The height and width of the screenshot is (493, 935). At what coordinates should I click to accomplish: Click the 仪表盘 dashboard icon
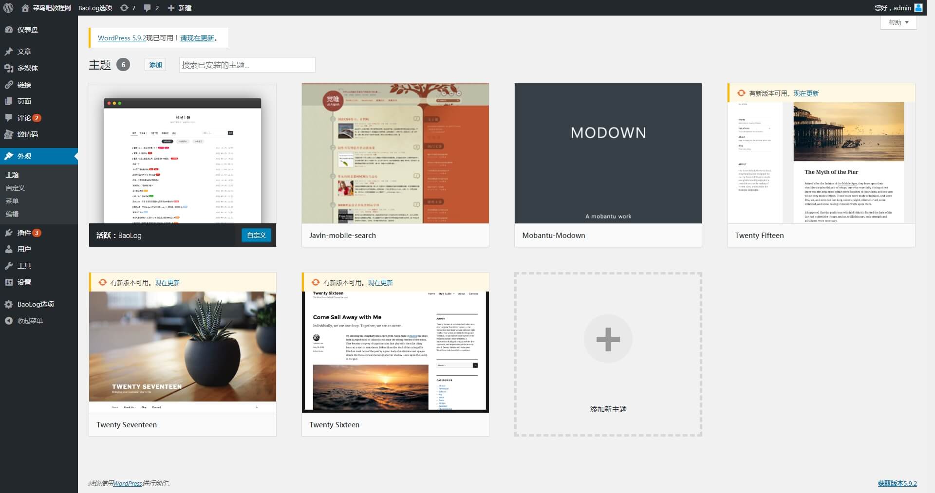pyautogui.click(x=9, y=30)
